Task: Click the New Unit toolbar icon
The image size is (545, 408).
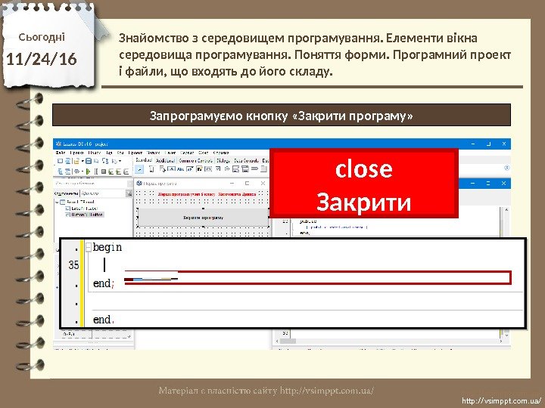Action: [x=60, y=161]
